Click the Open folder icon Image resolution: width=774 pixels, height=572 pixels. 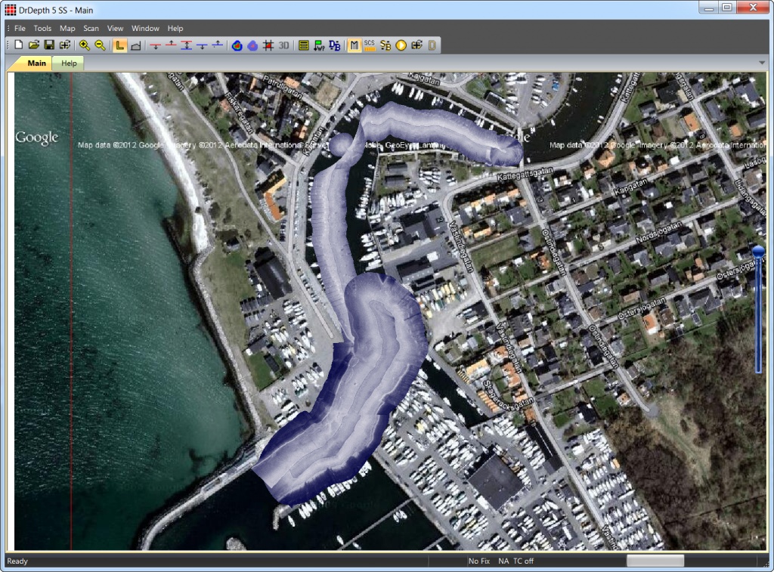tap(34, 45)
